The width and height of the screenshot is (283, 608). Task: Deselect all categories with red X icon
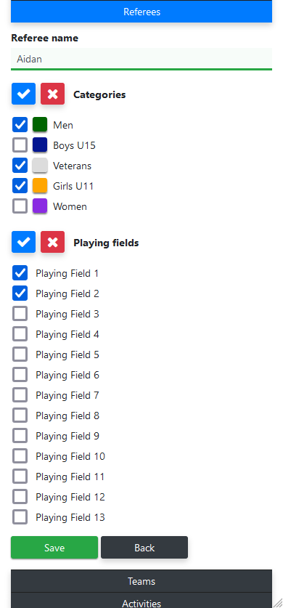coord(53,94)
